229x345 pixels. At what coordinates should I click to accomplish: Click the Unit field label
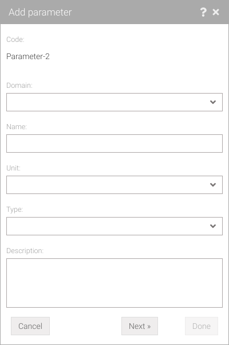13,168
